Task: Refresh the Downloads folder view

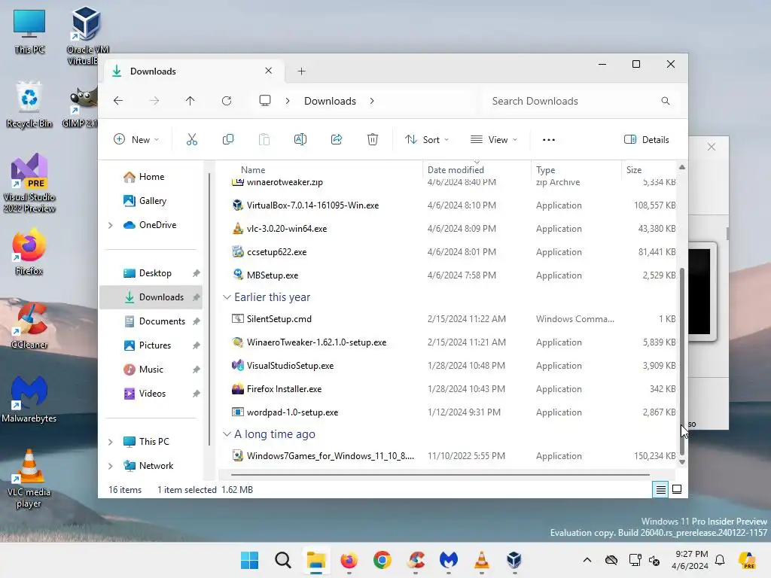Action: [x=226, y=101]
